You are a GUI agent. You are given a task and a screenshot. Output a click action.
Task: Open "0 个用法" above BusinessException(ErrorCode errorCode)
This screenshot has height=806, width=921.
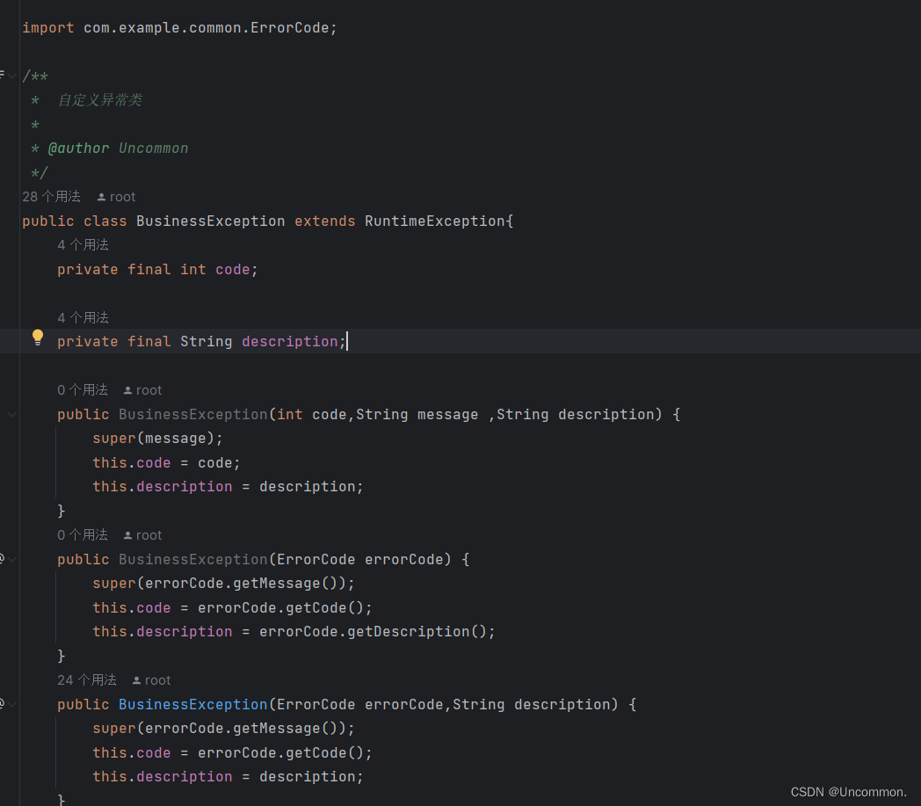83,535
